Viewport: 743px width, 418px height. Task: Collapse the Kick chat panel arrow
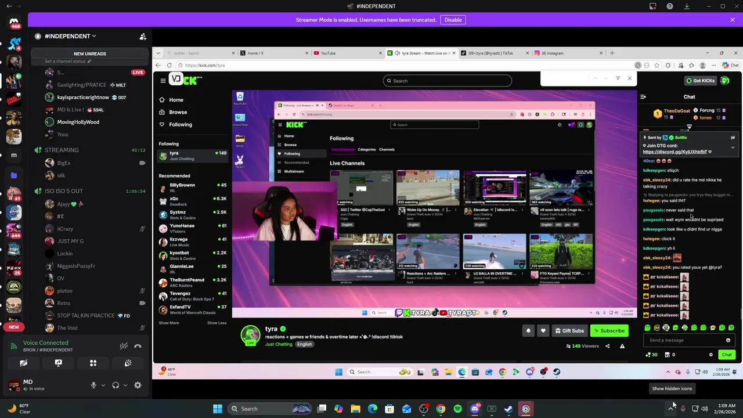tap(643, 97)
